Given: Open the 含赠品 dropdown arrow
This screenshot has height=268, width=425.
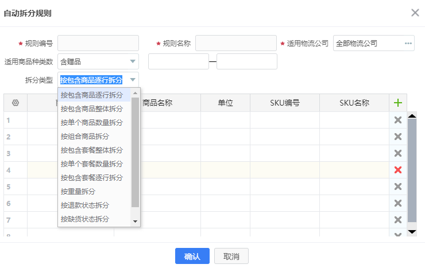Looking at the screenshot, I should coord(133,61).
